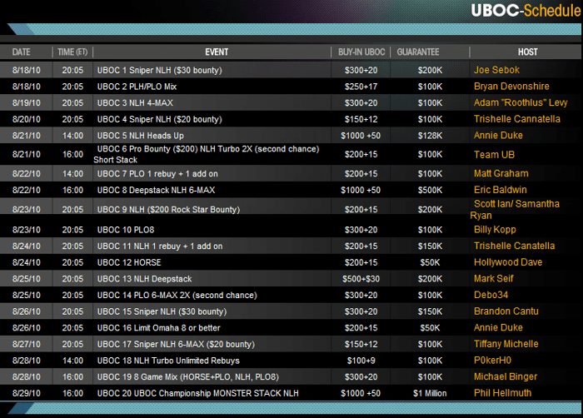Screen dimensions: 583x418
Task: Select host Team UB
Action: point(494,155)
